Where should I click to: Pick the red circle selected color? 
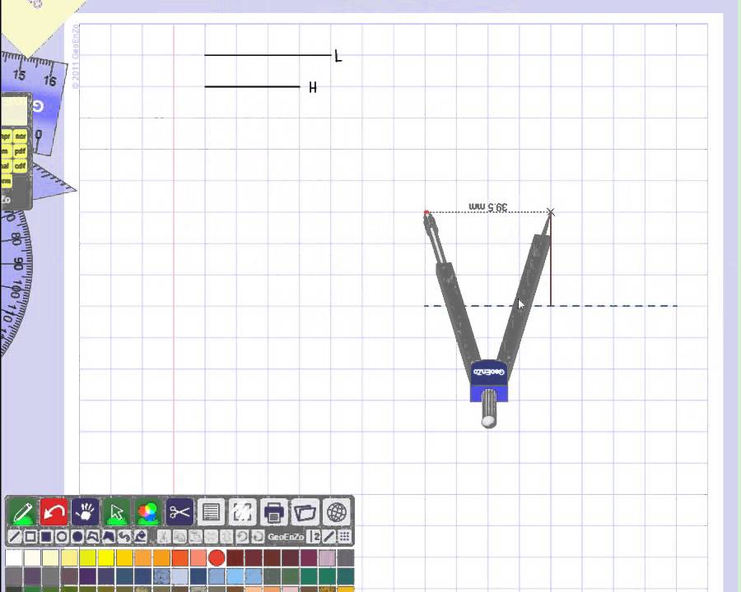(217, 557)
